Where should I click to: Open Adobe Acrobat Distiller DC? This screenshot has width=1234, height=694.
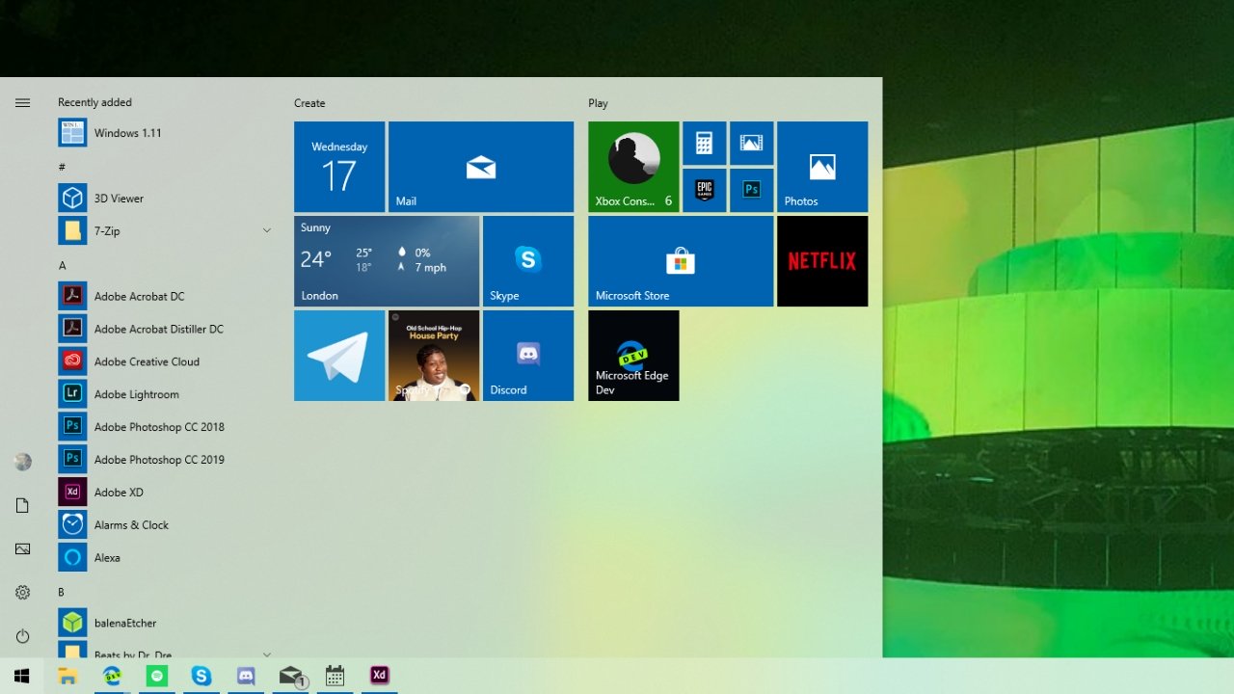point(164,330)
